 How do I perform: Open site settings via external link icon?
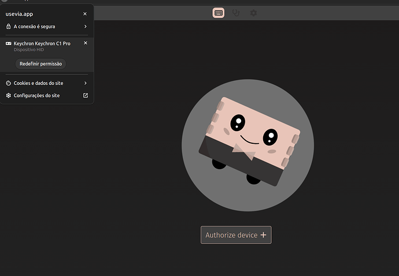pyautogui.click(x=86, y=96)
